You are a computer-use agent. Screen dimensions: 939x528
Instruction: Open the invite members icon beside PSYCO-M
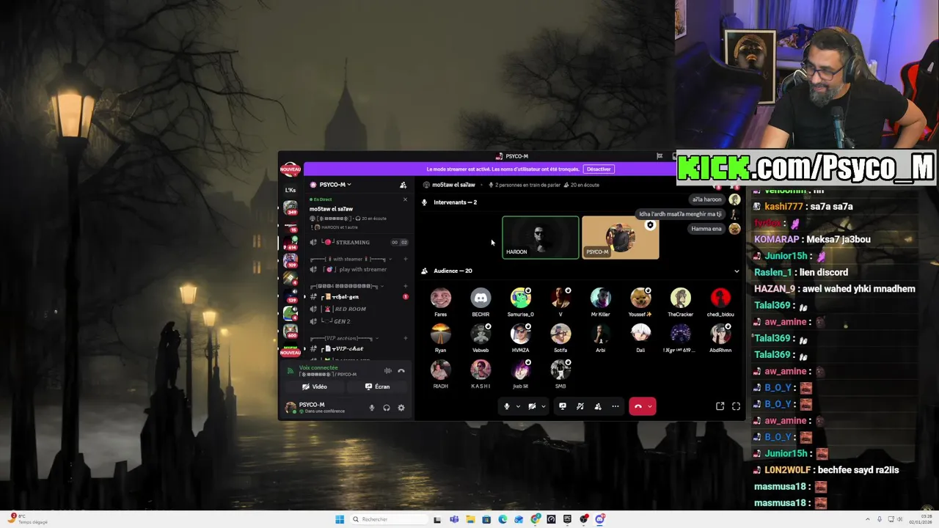click(403, 185)
